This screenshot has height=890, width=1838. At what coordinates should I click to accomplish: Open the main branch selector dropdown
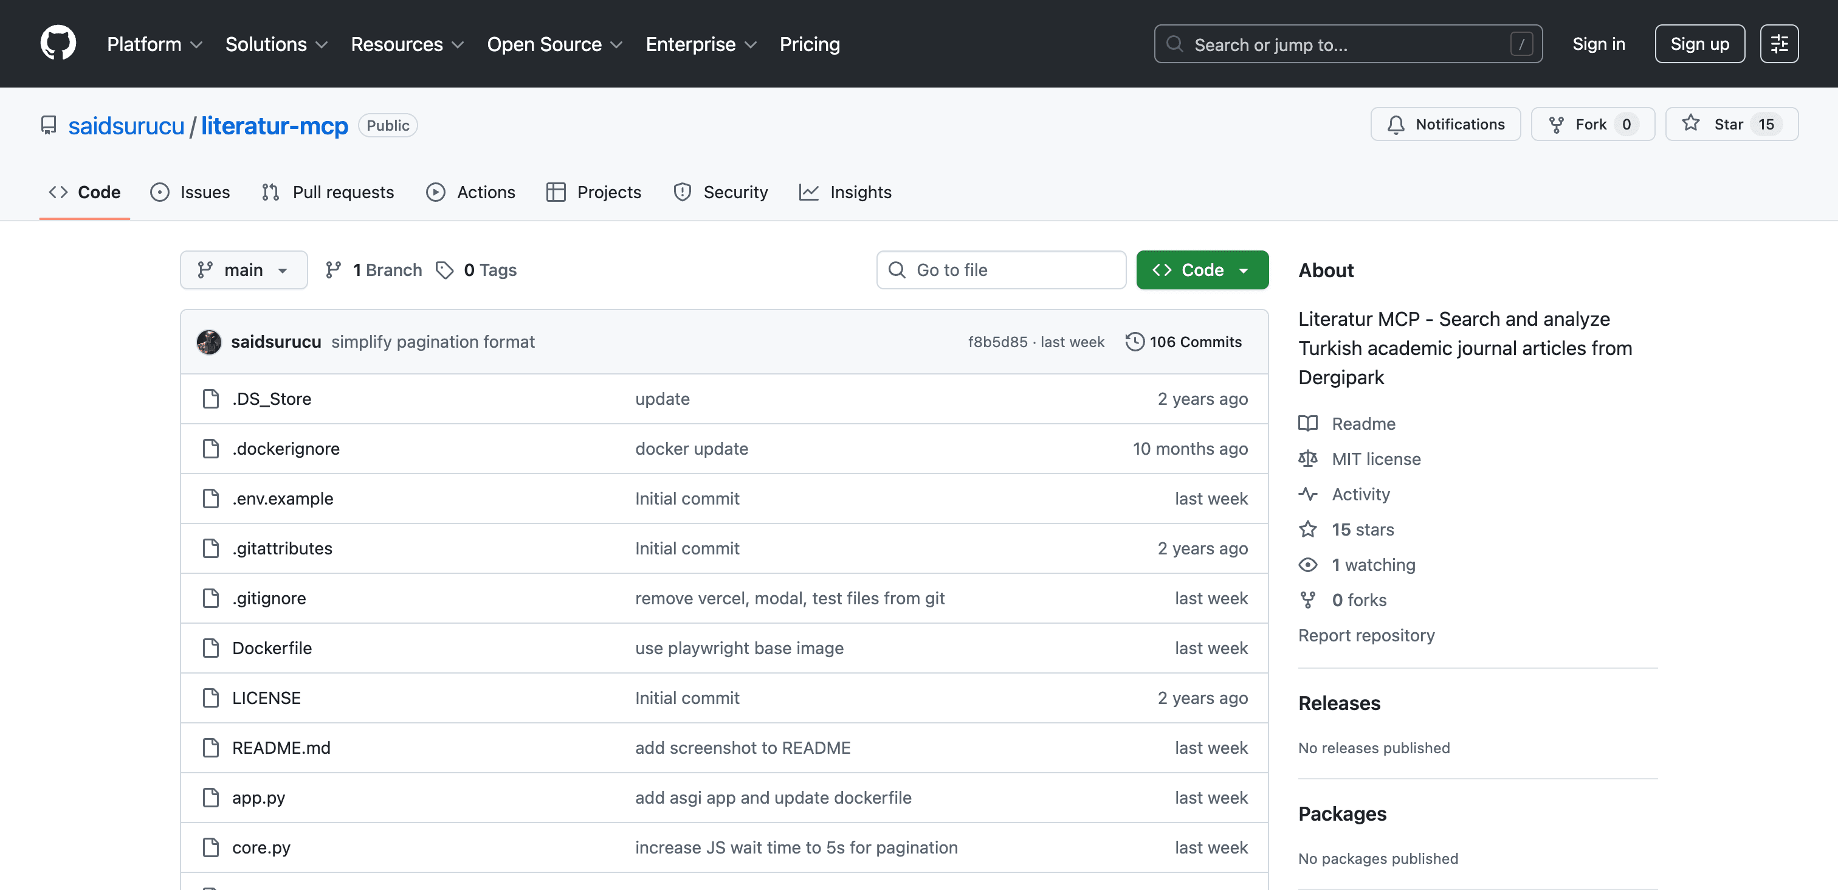pyautogui.click(x=244, y=270)
